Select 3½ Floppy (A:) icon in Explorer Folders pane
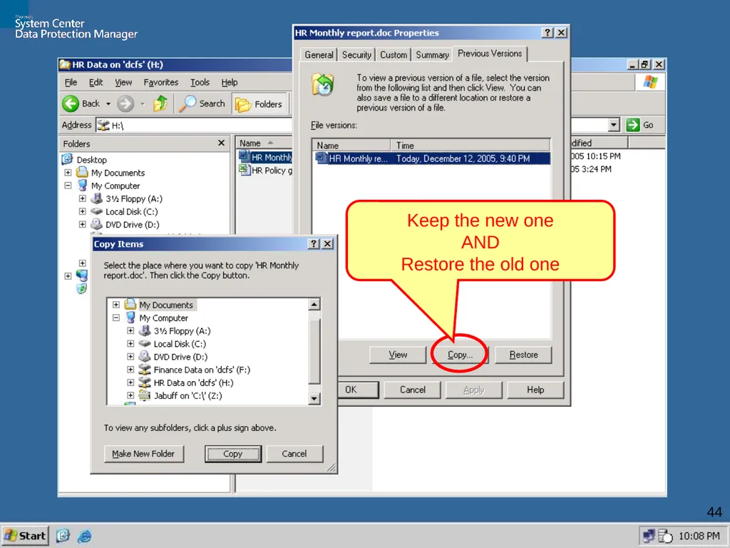 click(x=96, y=198)
